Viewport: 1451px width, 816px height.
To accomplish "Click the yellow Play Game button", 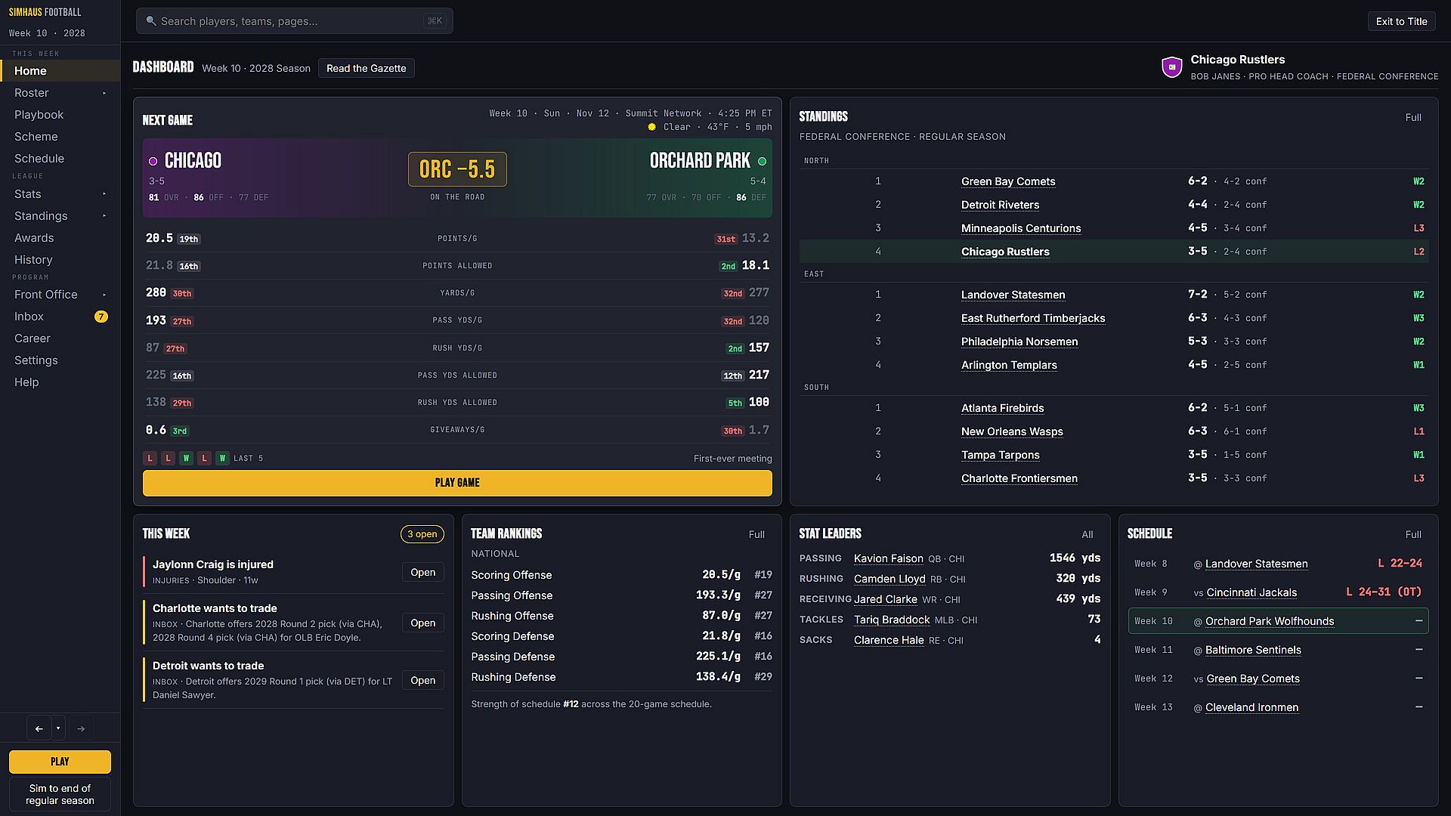I will (457, 483).
